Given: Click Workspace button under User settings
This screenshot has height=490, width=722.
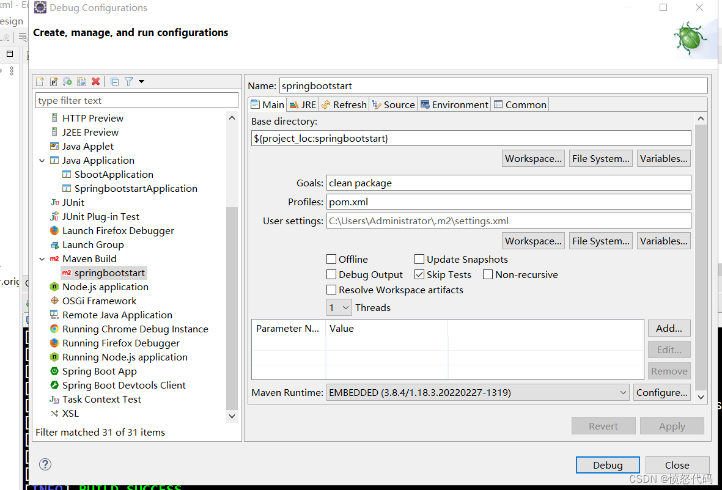Looking at the screenshot, I should [x=533, y=241].
